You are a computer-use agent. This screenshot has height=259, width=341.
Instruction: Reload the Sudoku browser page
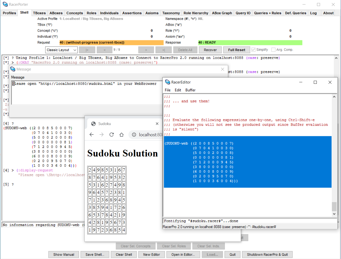click(x=112, y=135)
